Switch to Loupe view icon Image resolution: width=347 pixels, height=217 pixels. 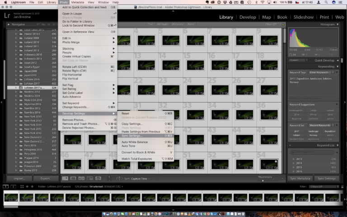pyautogui.click(x=73, y=179)
